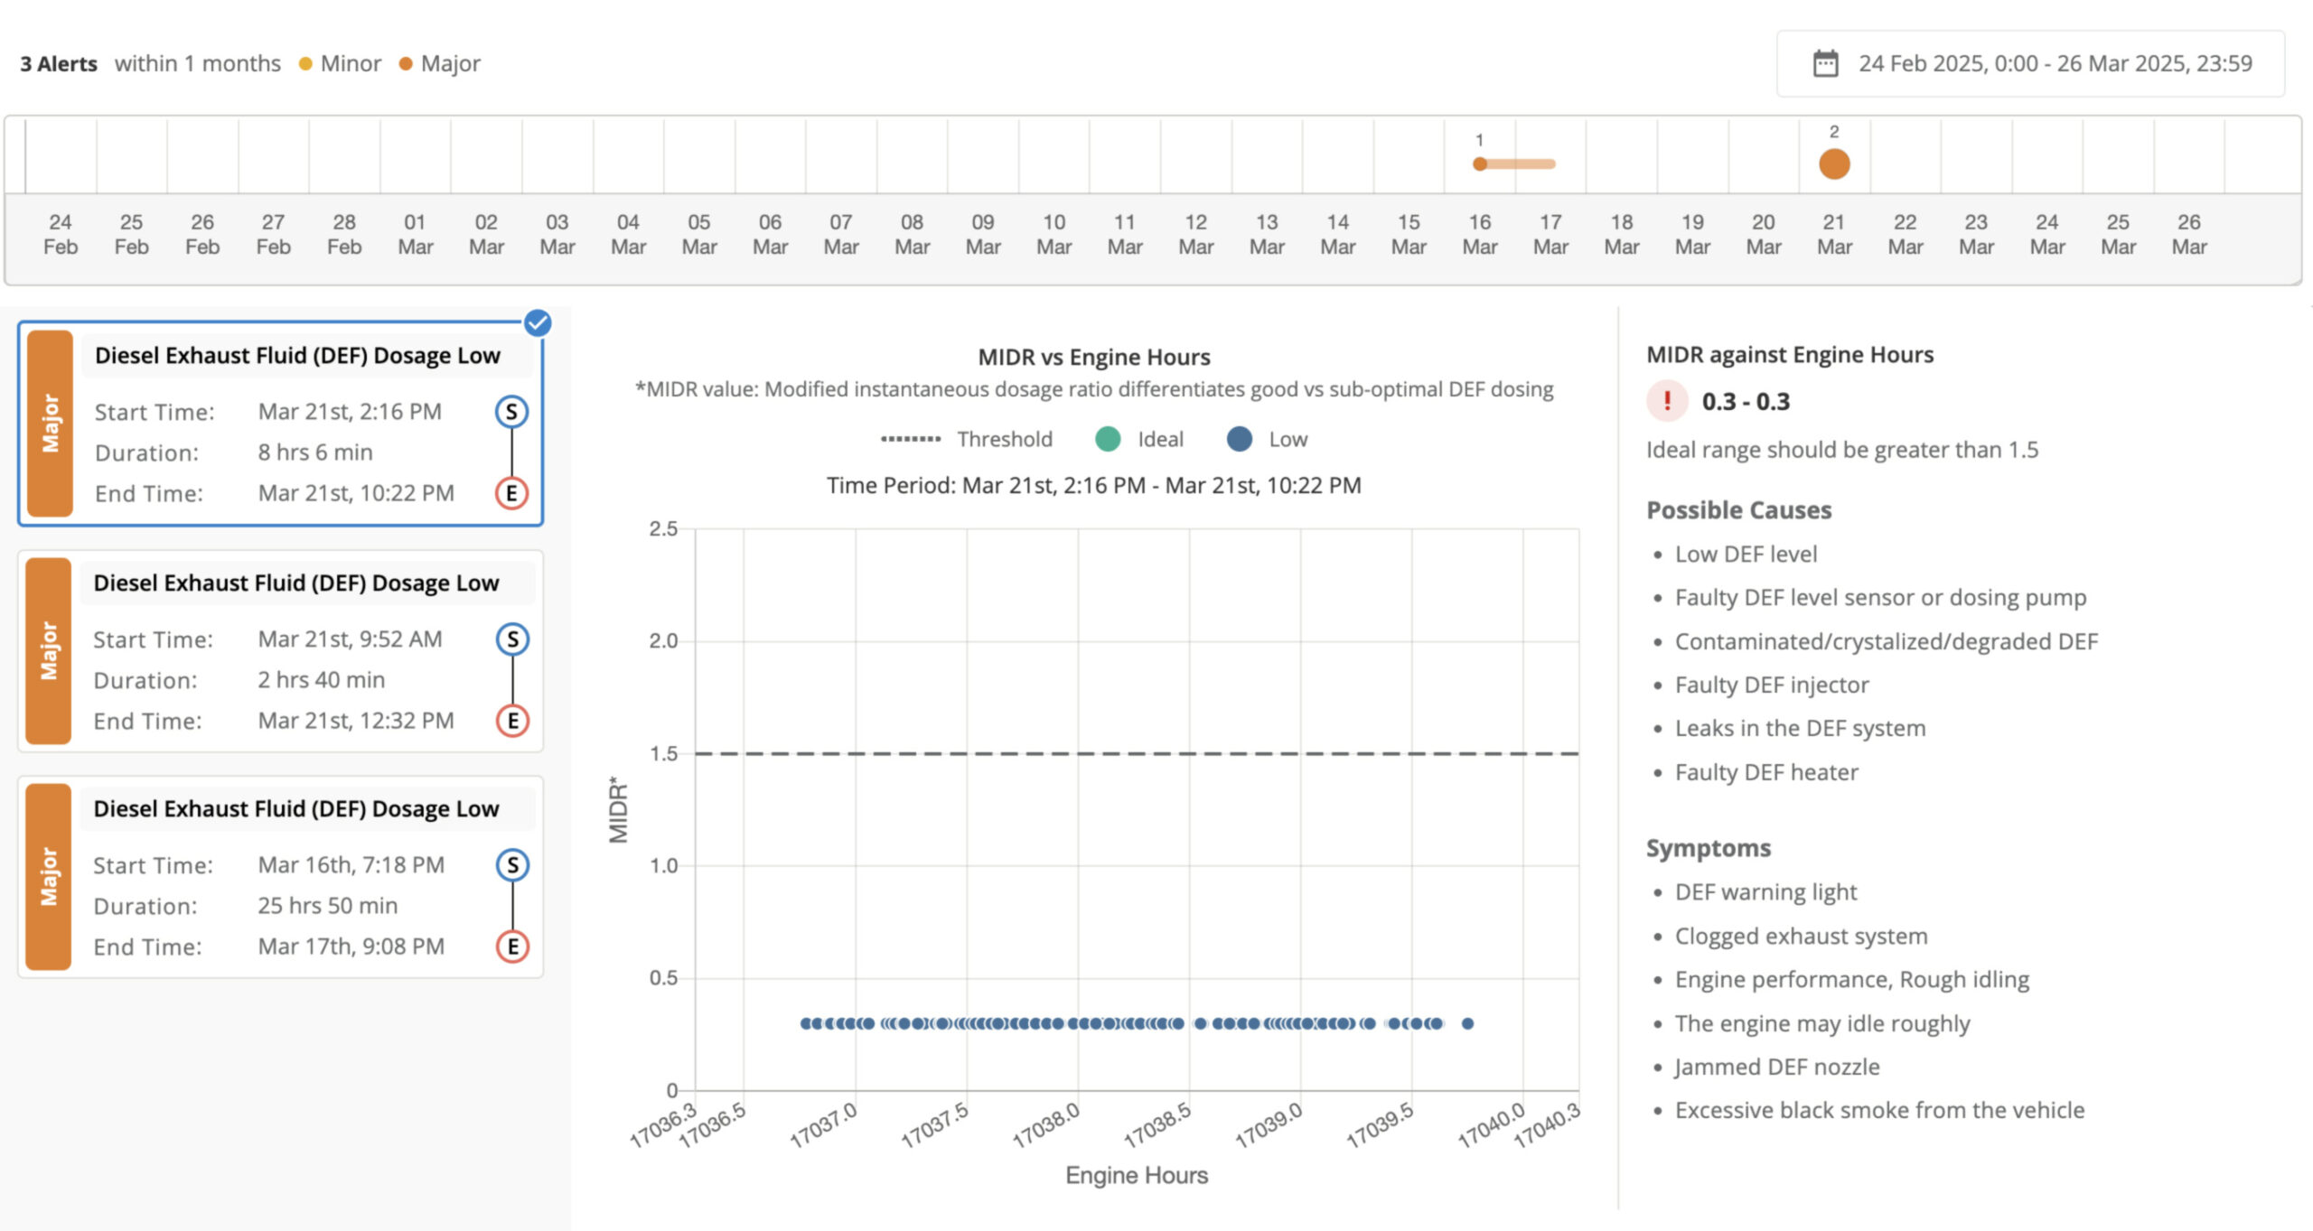Click the Mar 21 timeline alert marker
Image resolution: width=2313 pixels, height=1231 pixels.
(1834, 164)
